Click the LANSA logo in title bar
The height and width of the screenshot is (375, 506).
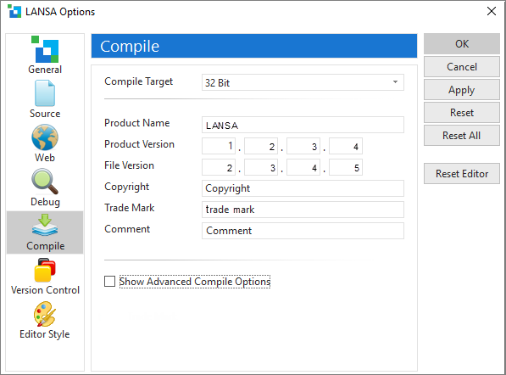14,11
